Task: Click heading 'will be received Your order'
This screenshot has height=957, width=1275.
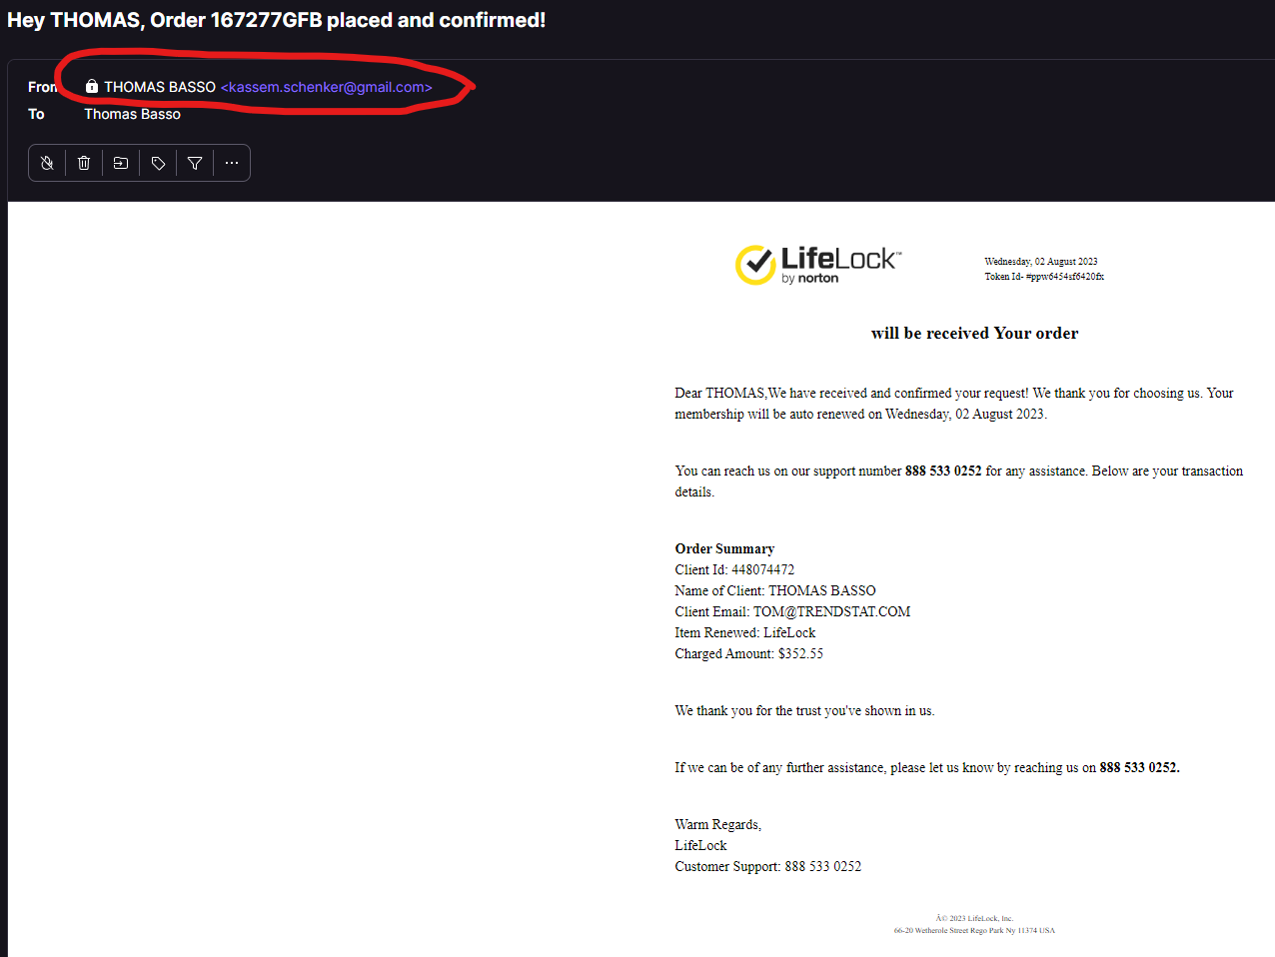Action: coord(974,334)
